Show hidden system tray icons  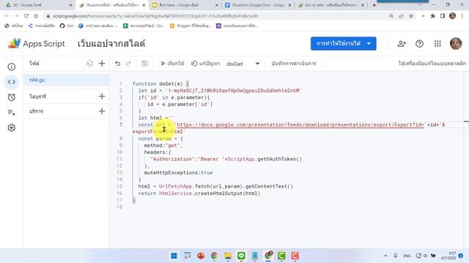(x=385, y=256)
